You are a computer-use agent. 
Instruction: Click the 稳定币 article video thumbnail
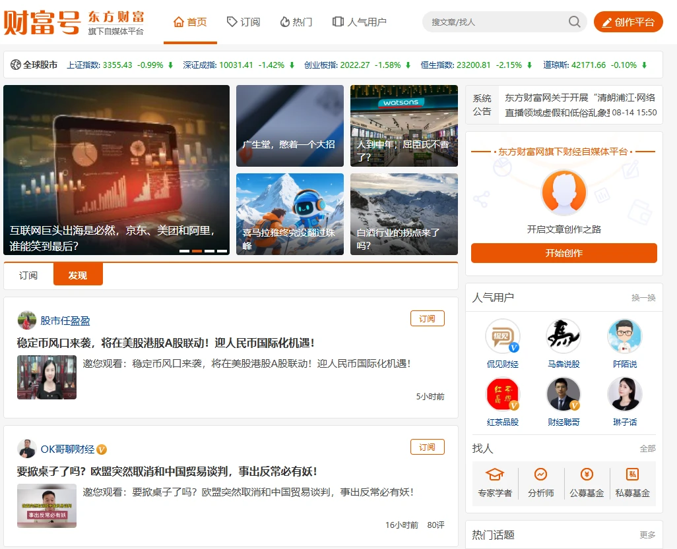(x=47, y=378)
